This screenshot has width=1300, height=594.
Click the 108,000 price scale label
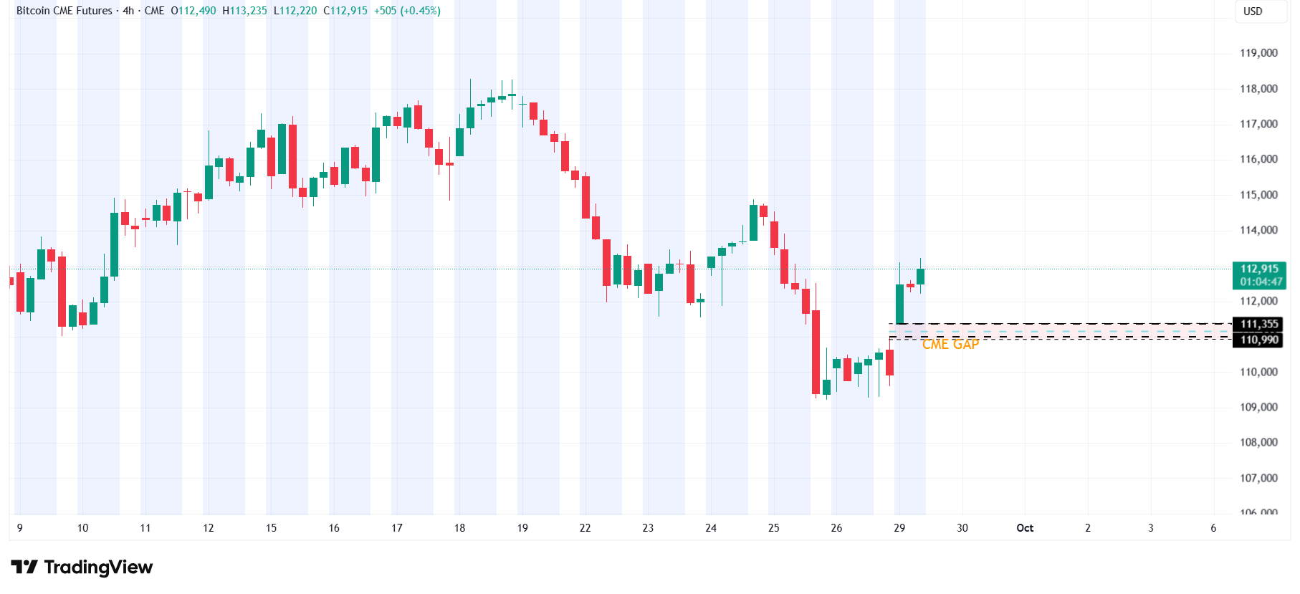click(1258, 442)
